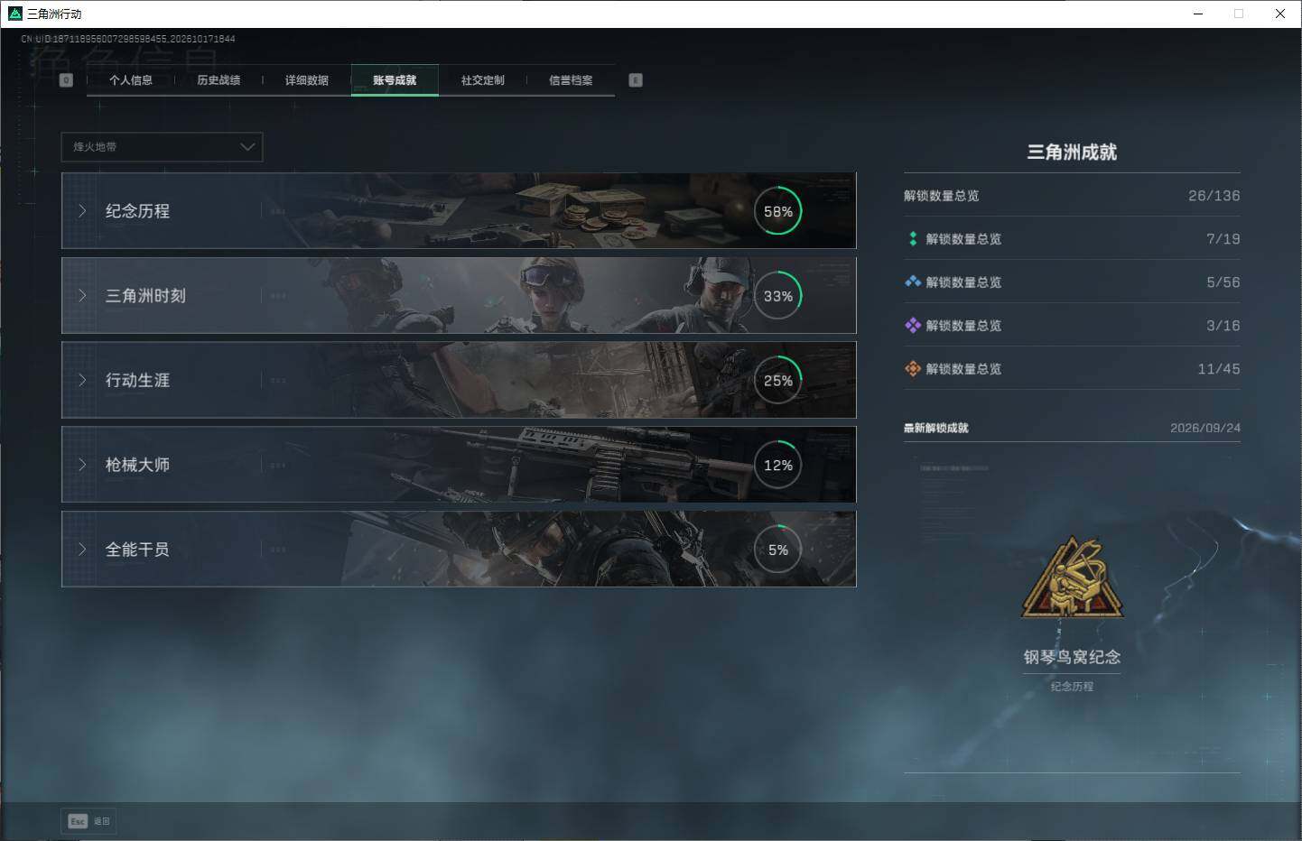The height and width of the screenshot is (841, 1302).
Task: Click the 12% progress ring
Action: [x=778, y=465]
